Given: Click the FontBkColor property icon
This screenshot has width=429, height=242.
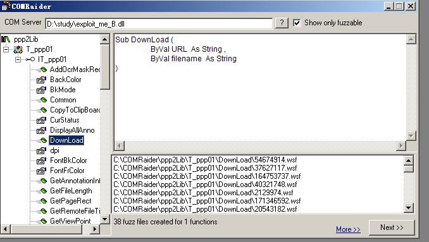Looking at the screenshot, I should [41, 160].
